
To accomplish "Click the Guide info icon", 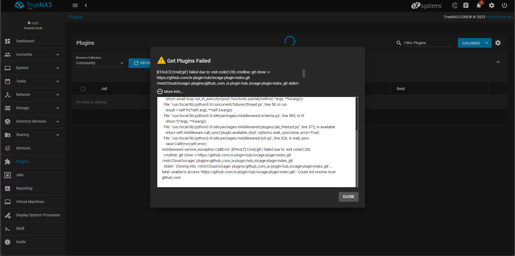I will (x=8, y=242).
